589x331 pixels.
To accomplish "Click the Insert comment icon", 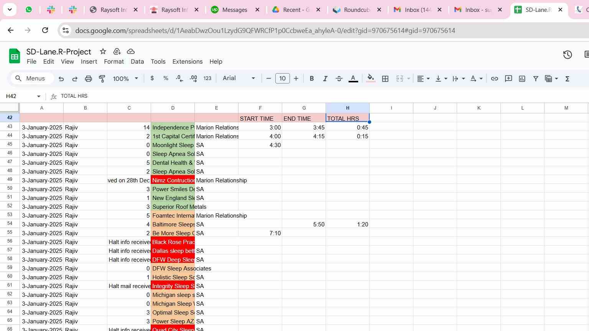I will pyautogui.click(x=508, y=79).
